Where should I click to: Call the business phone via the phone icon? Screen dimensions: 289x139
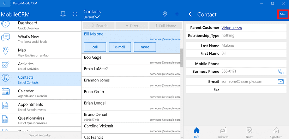point(281,71)
